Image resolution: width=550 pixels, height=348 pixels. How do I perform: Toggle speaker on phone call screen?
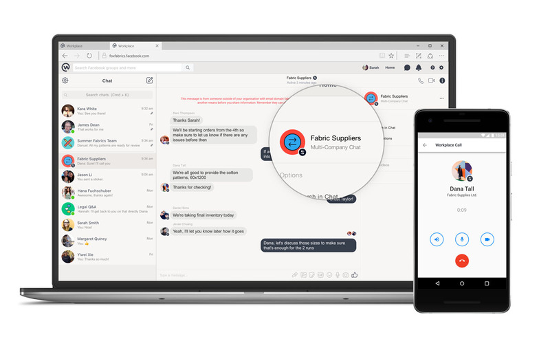tap(437, 239)
